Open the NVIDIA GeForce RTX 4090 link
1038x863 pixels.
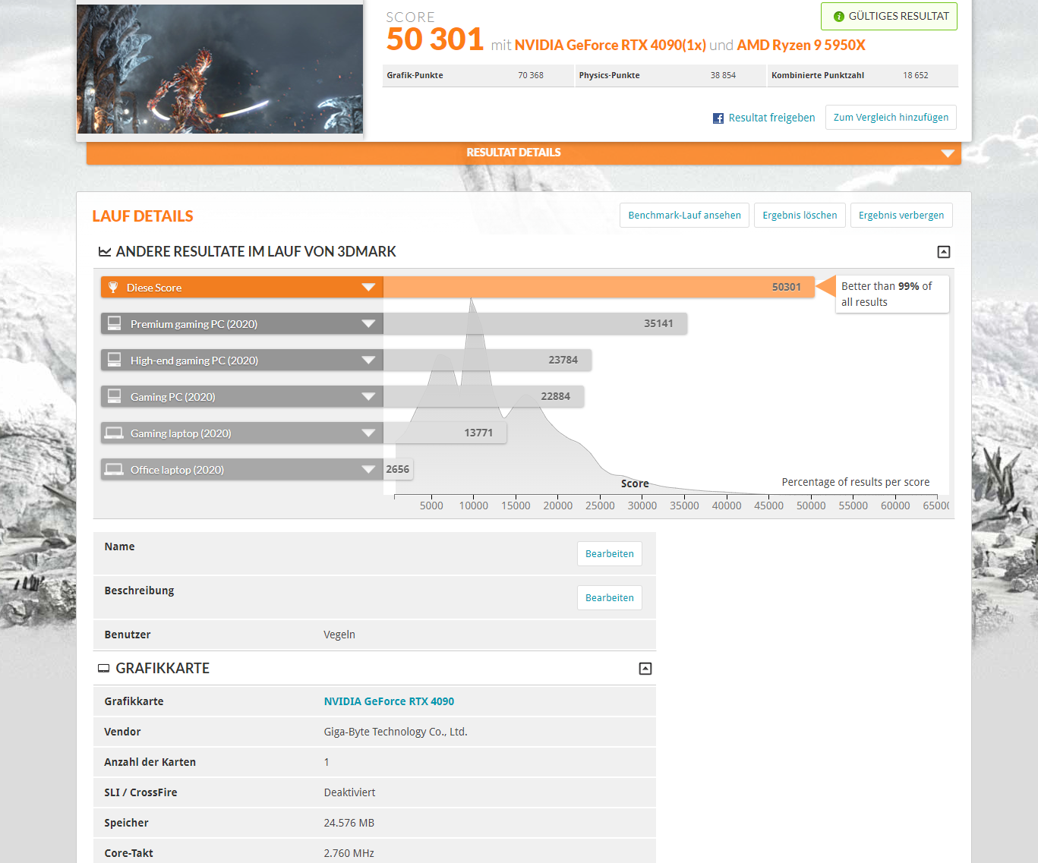click(389, 701)
